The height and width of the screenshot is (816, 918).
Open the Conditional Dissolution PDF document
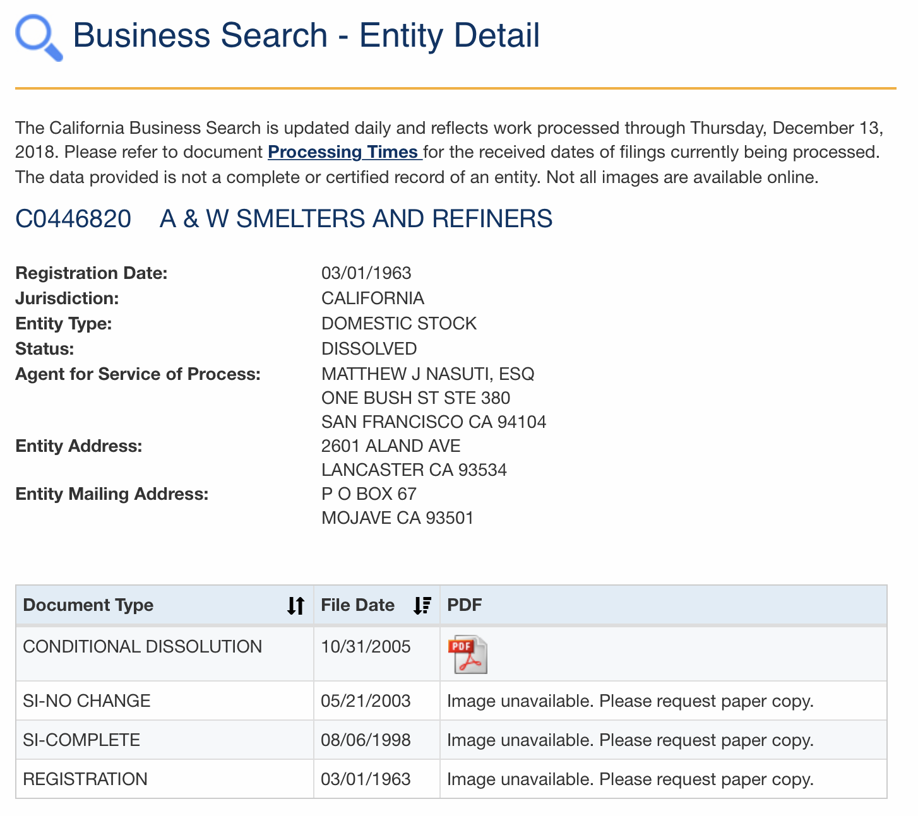467,654
